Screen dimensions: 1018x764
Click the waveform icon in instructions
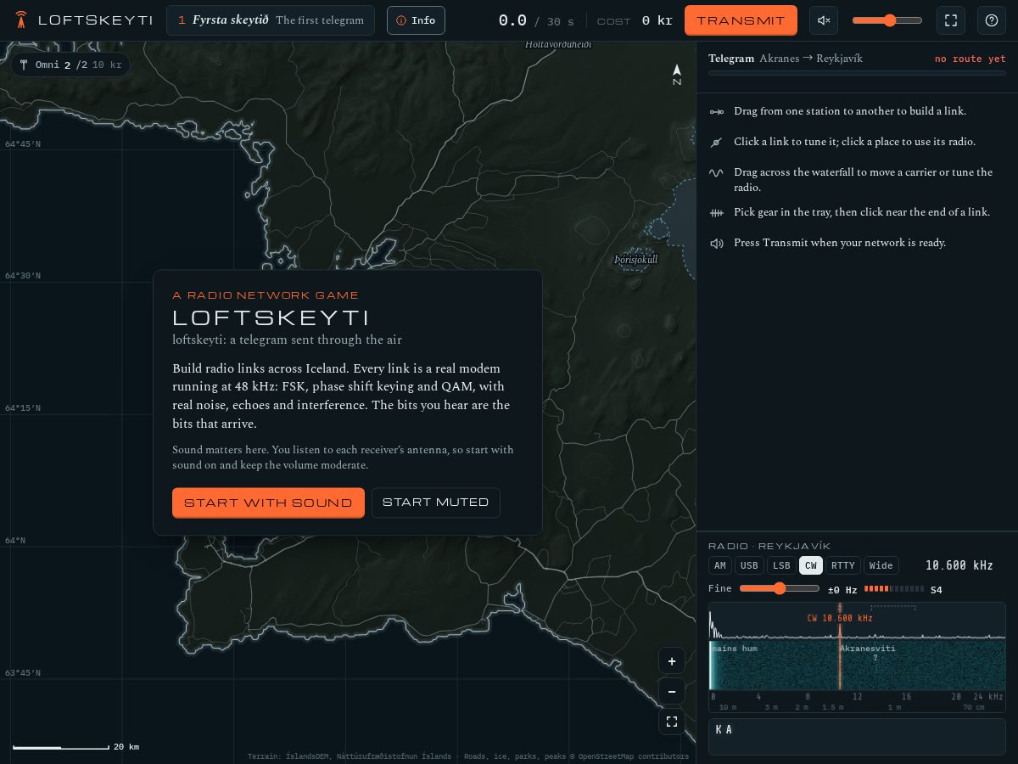(717, 172)
